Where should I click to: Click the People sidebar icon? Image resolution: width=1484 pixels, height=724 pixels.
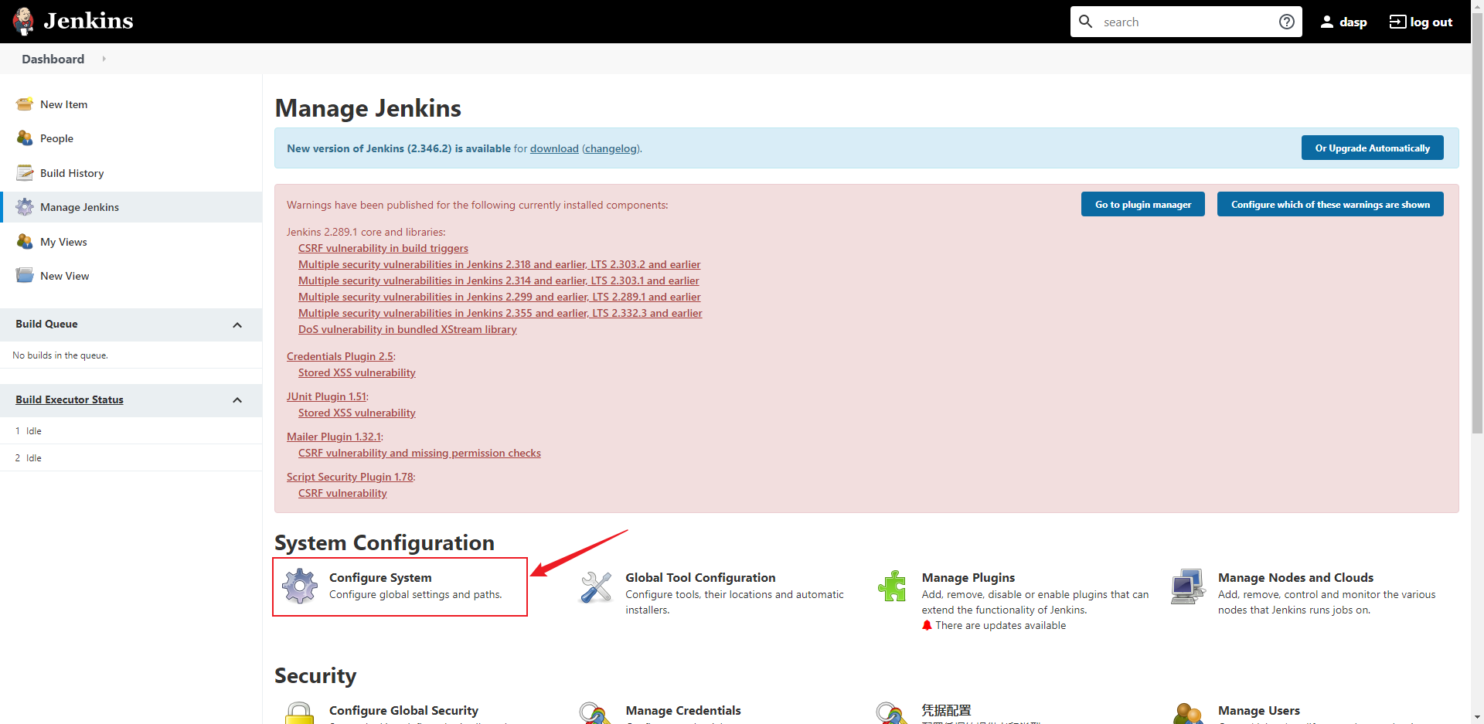pyautogui.click(x=25, y=138)
